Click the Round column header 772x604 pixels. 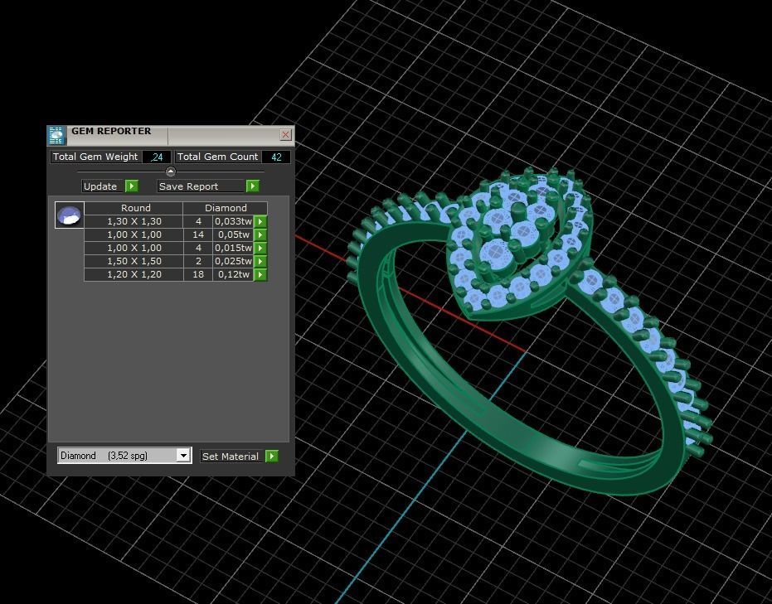click(x=134, y=208)
